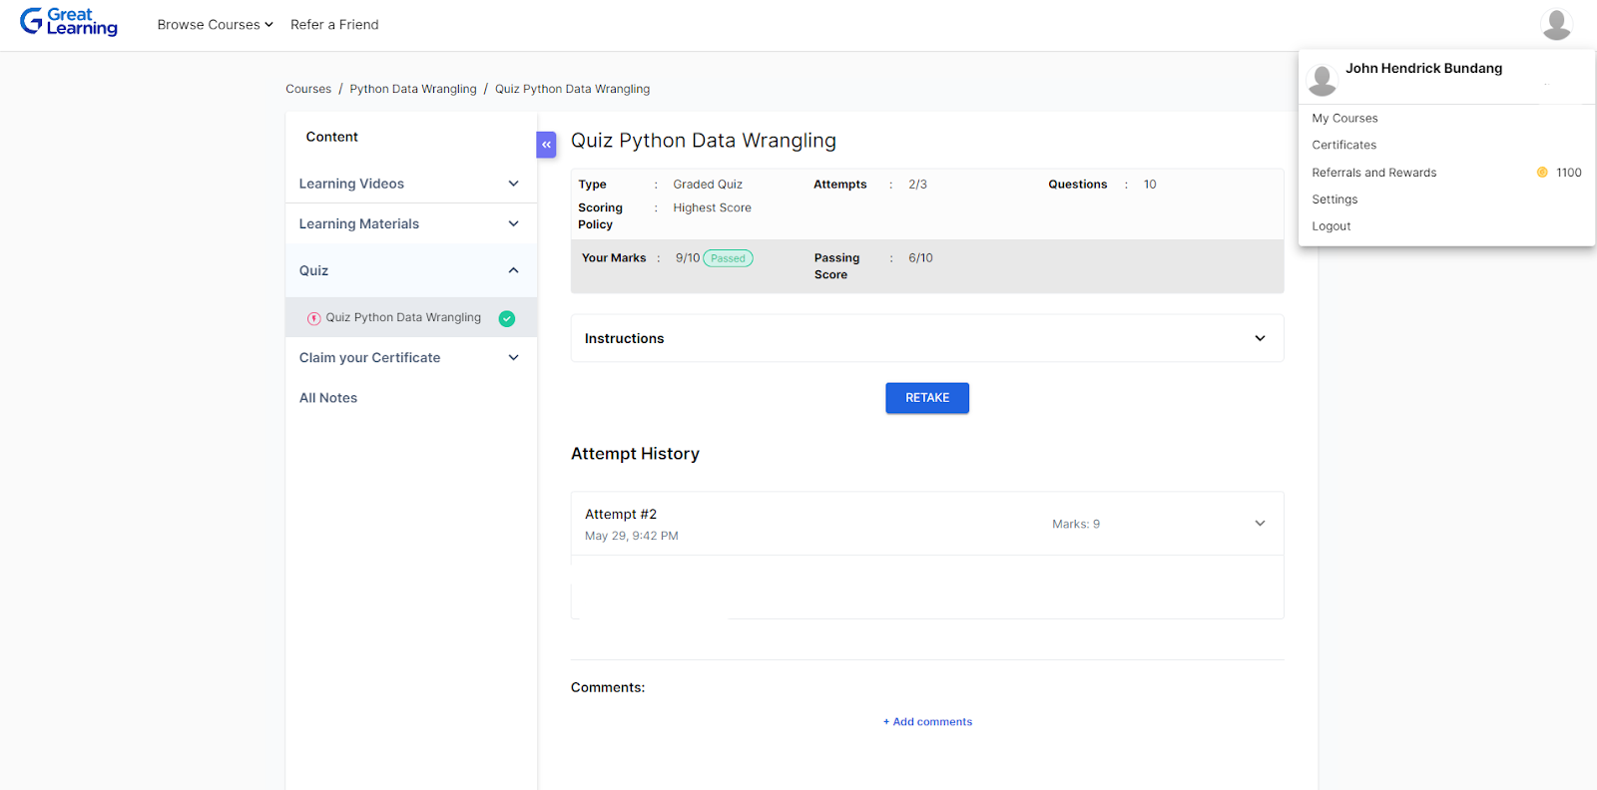Click the Passed status badge
Image resolution: width=1597 pixels, height=790 pixels.
tap(728, 258)
